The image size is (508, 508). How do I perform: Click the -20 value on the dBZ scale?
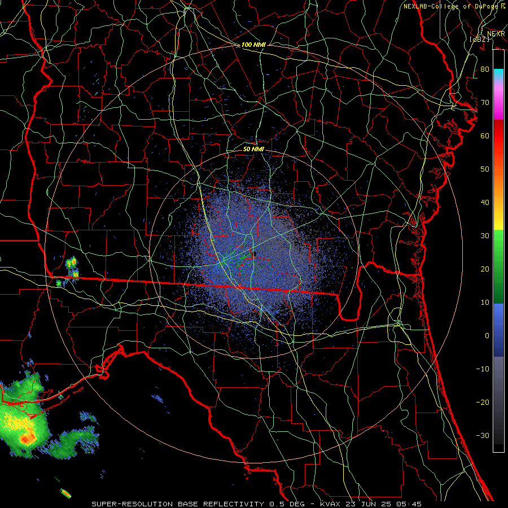pyautogui.click(x=483, y=402)
